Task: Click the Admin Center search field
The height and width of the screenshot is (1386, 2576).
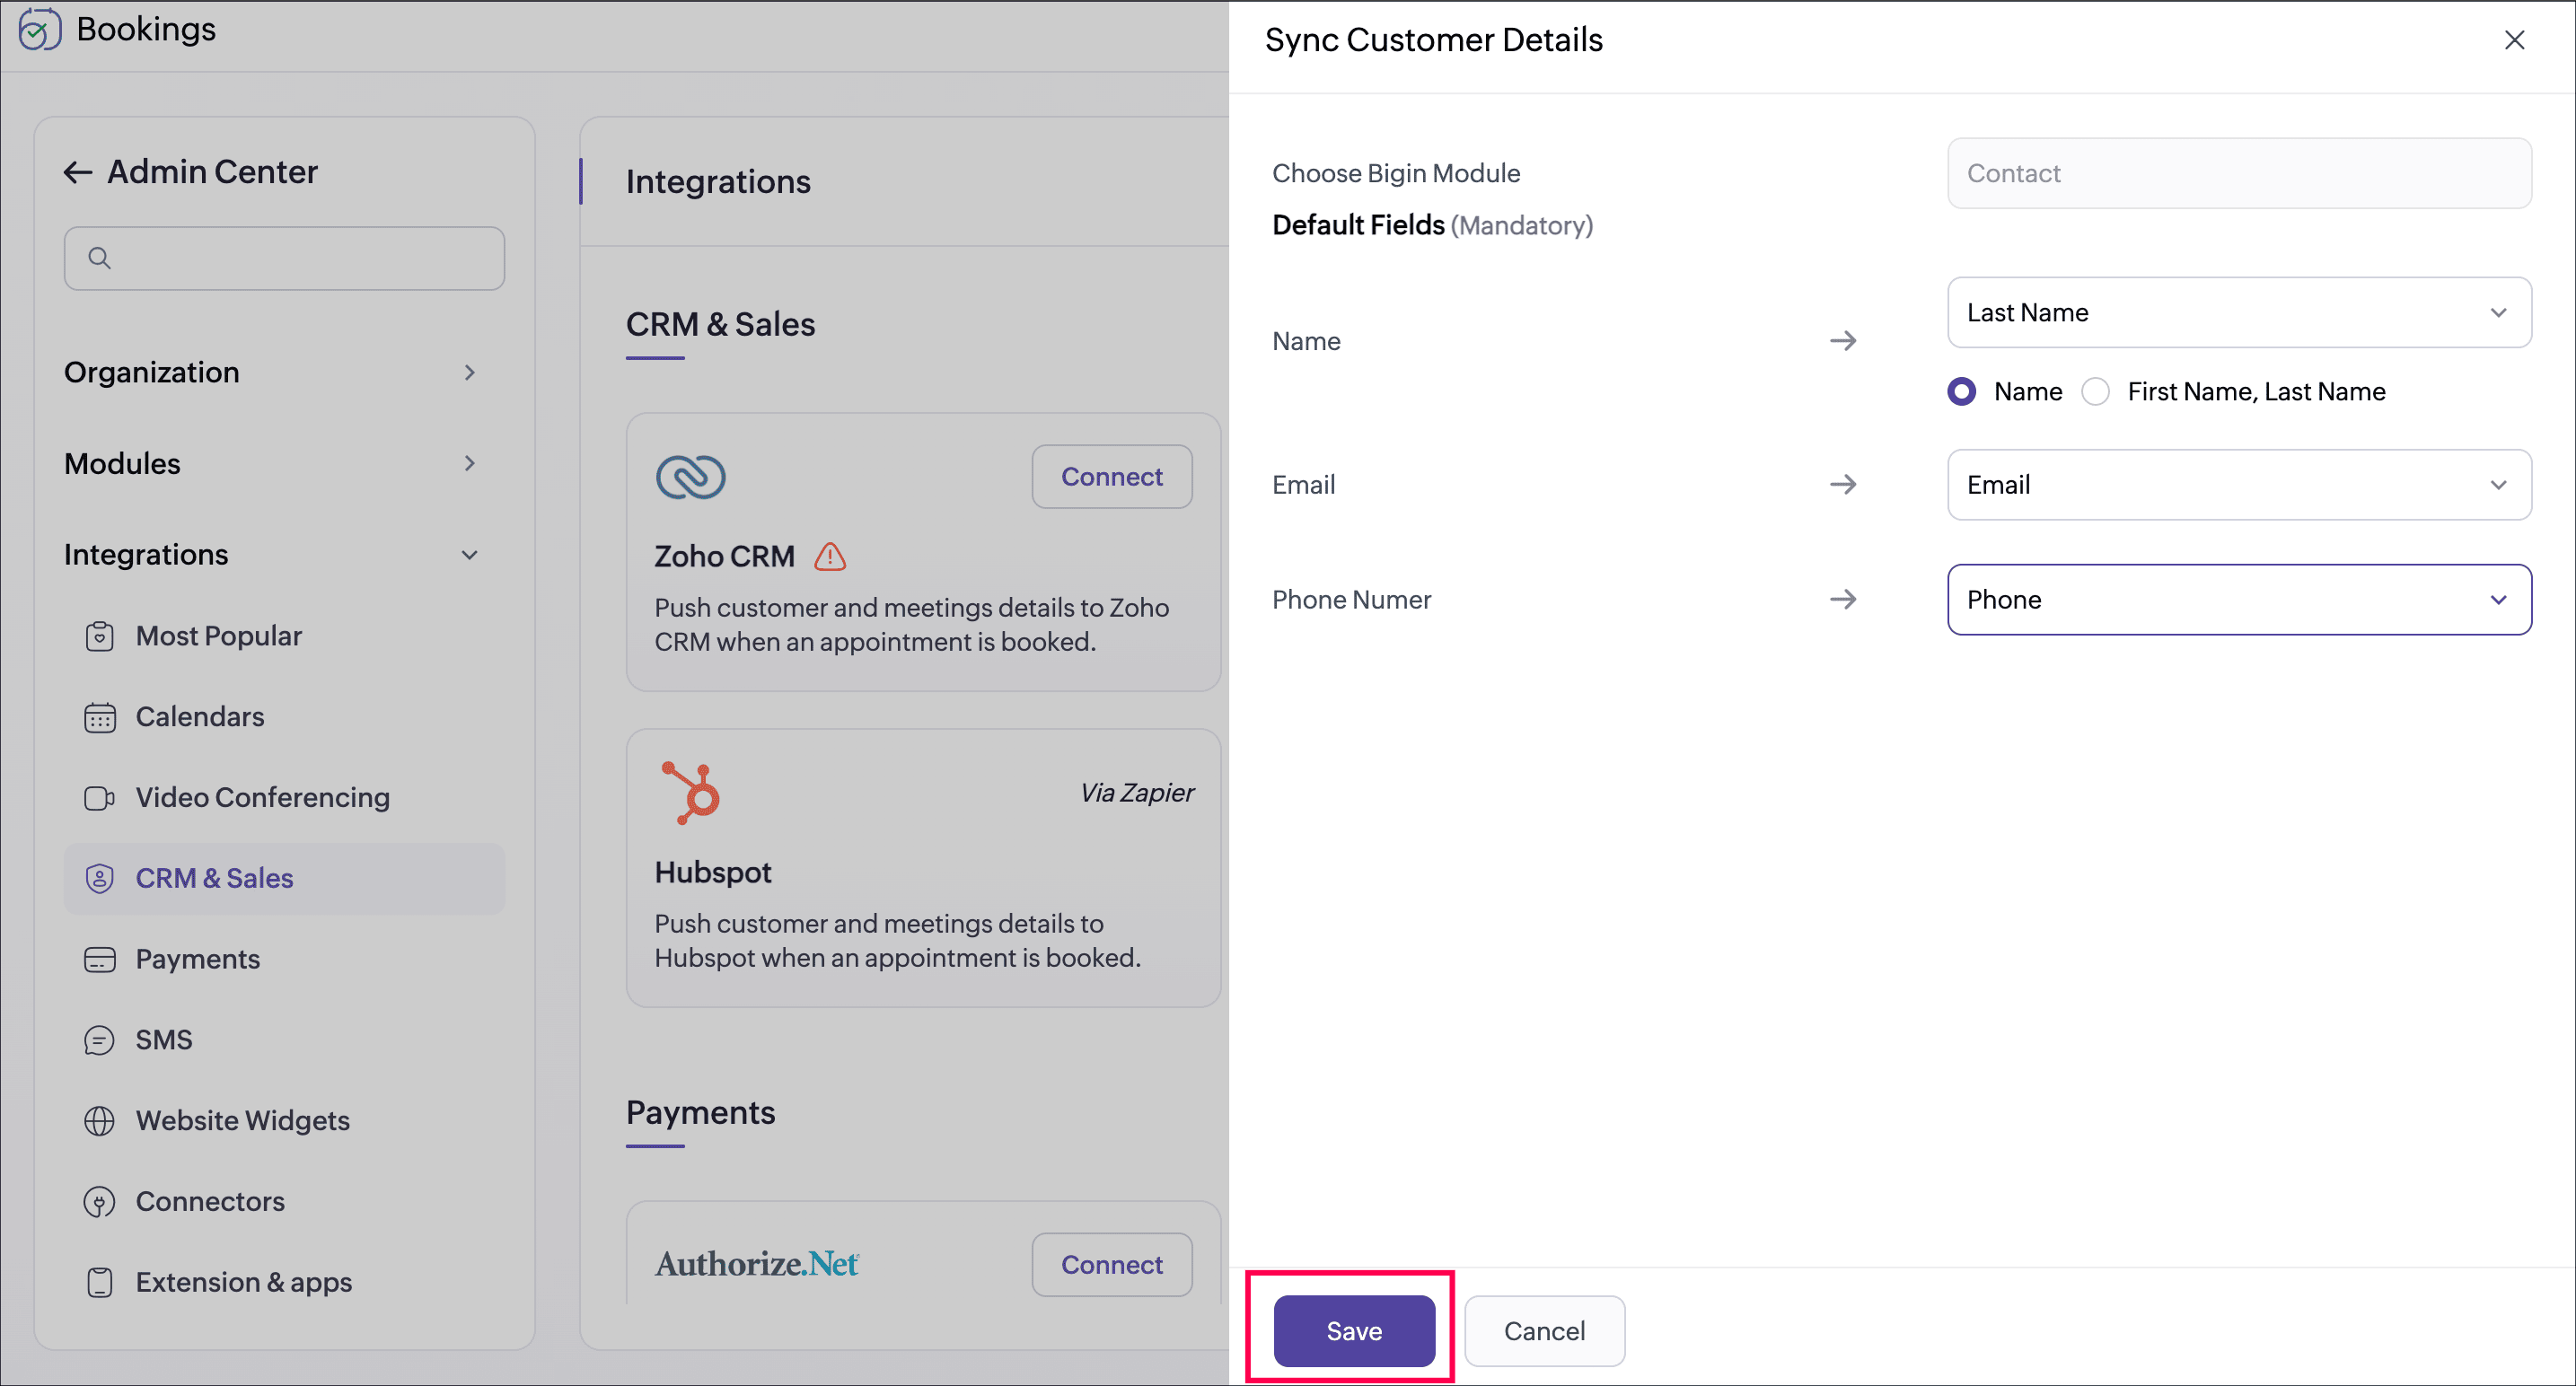Action: [x=284, y=259]
